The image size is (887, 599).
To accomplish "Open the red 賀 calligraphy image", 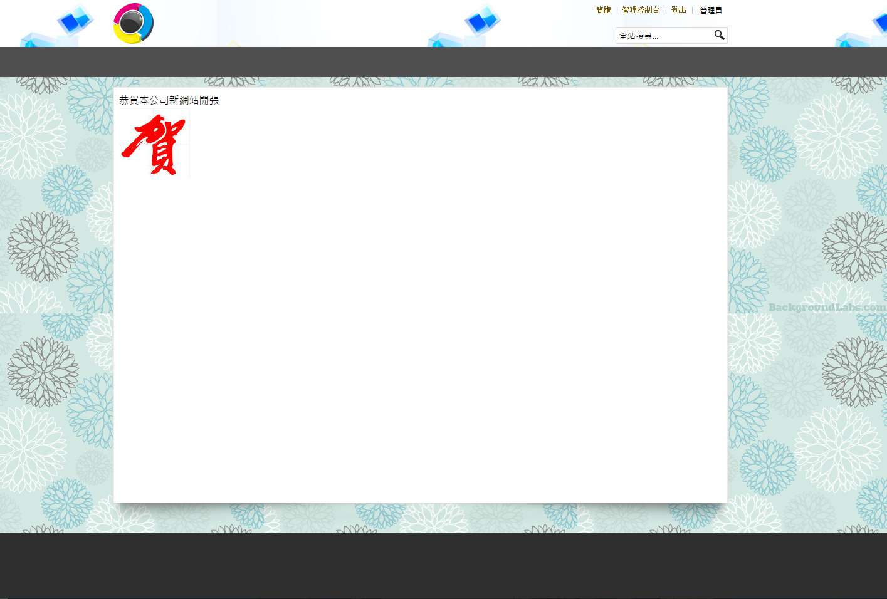I will point(154,143).
